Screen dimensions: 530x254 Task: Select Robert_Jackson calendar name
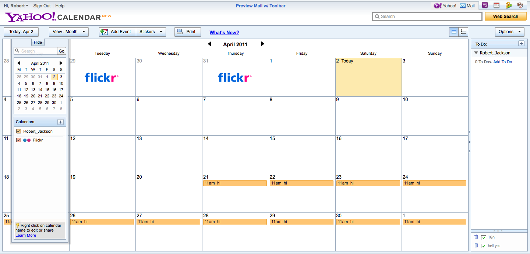pos(38,131)
